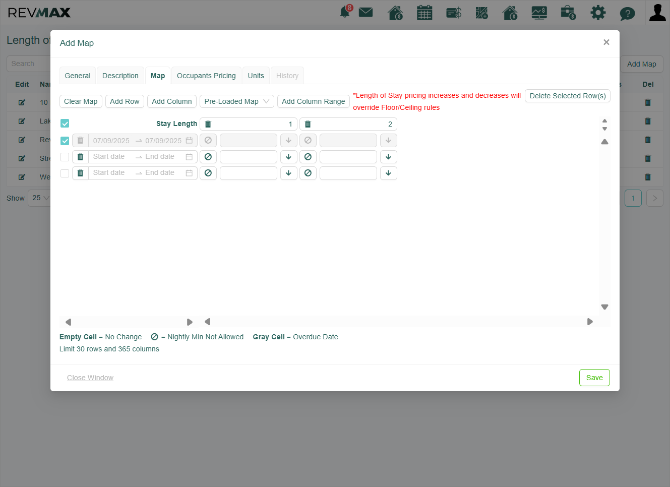Click the Clear Map button
Screen dimensions: 670x487
81,101
